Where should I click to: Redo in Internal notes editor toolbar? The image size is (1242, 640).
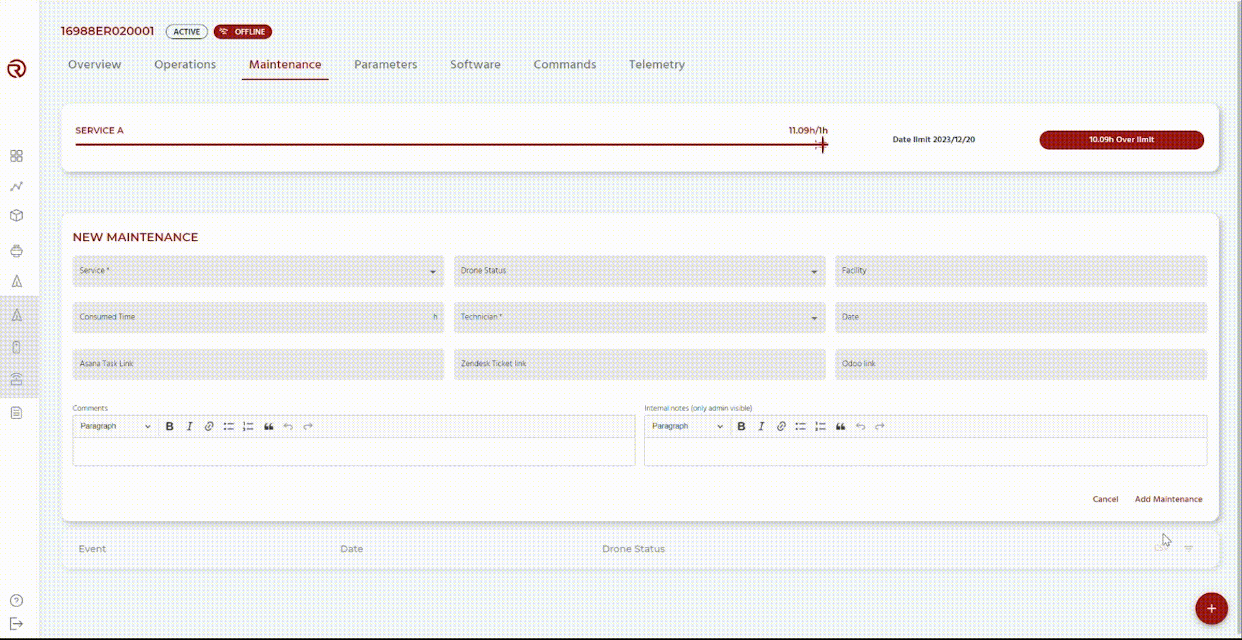pyautogui.click(x=880, y=426)
